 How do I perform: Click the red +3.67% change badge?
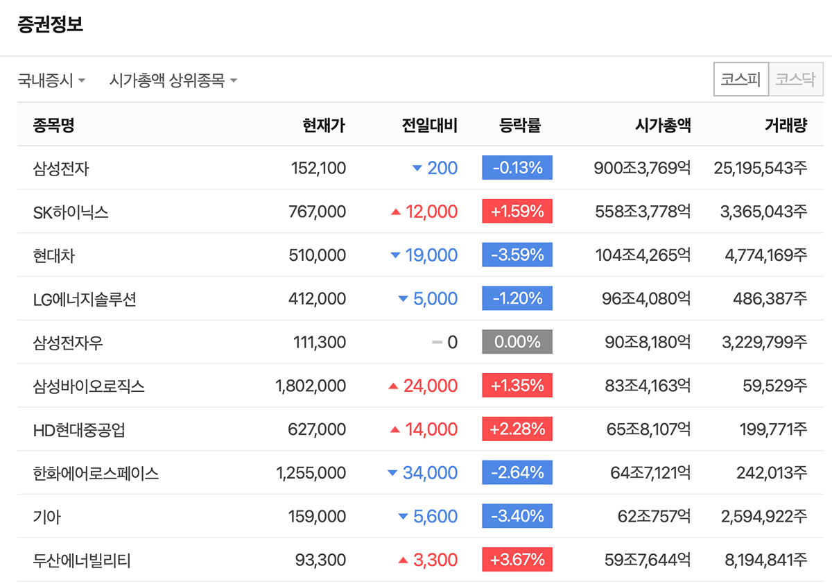(x=517, y=560)
